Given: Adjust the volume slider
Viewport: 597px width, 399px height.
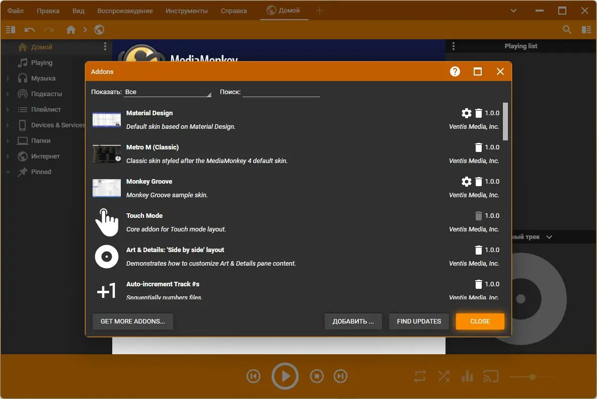Looking at the screenshot, I should point(532,377).
